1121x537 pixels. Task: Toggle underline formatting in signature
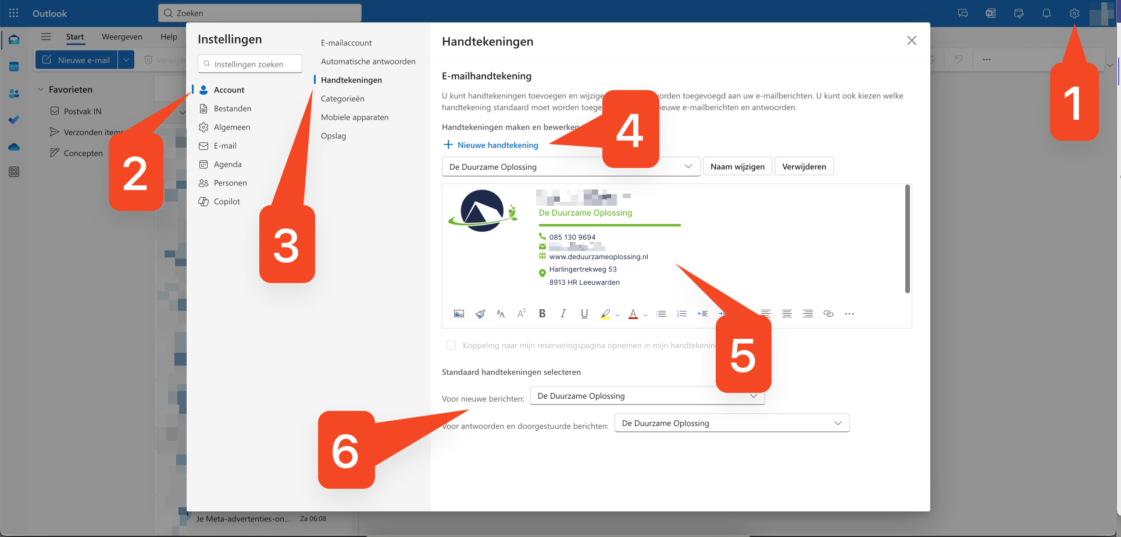pyautogui.click(x=584, y=314)
